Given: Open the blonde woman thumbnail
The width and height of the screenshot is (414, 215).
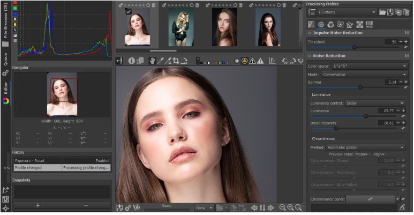Looking at the screenshot, I should (181, 27).
